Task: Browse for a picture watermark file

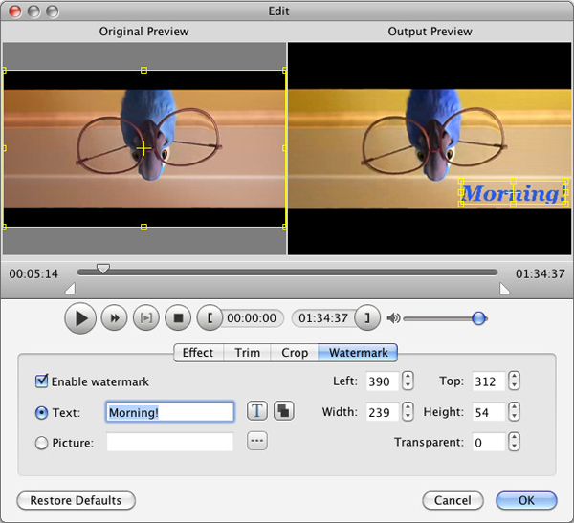Action: click(257, 441)
